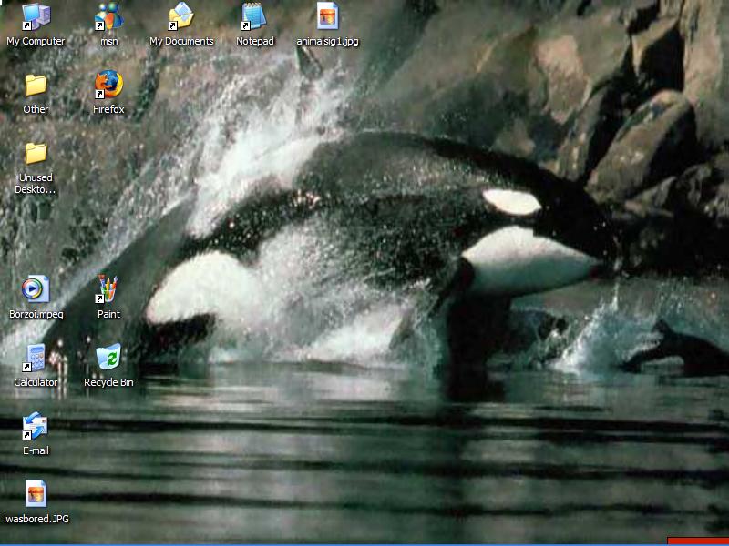Select the My Documents folder icon
The image size is (729, 546).
(181, 16)
